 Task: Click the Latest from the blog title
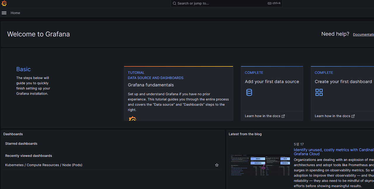245,134
